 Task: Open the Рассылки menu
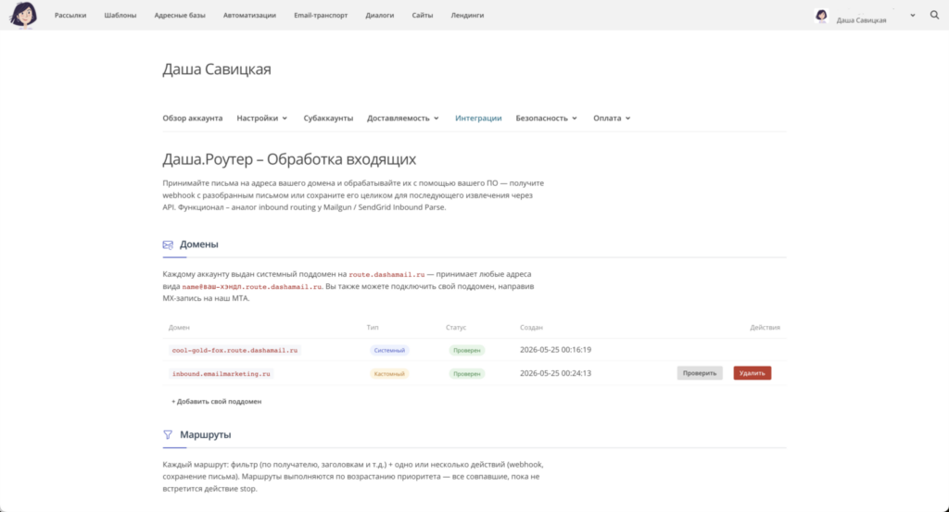(x=70, y=15)
